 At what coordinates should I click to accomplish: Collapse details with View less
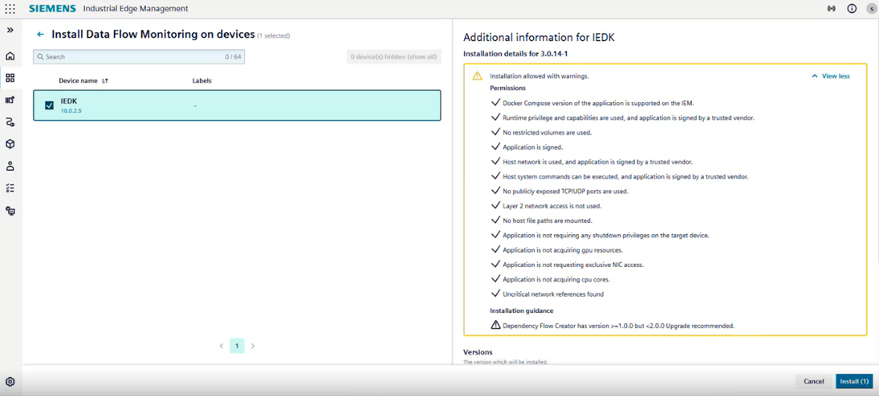(x=831, y=76)
